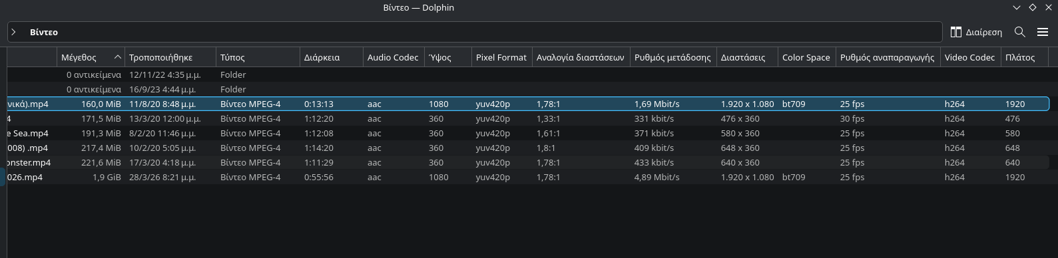Click width value 476

pyautogui.click(x=1013, y=118)
